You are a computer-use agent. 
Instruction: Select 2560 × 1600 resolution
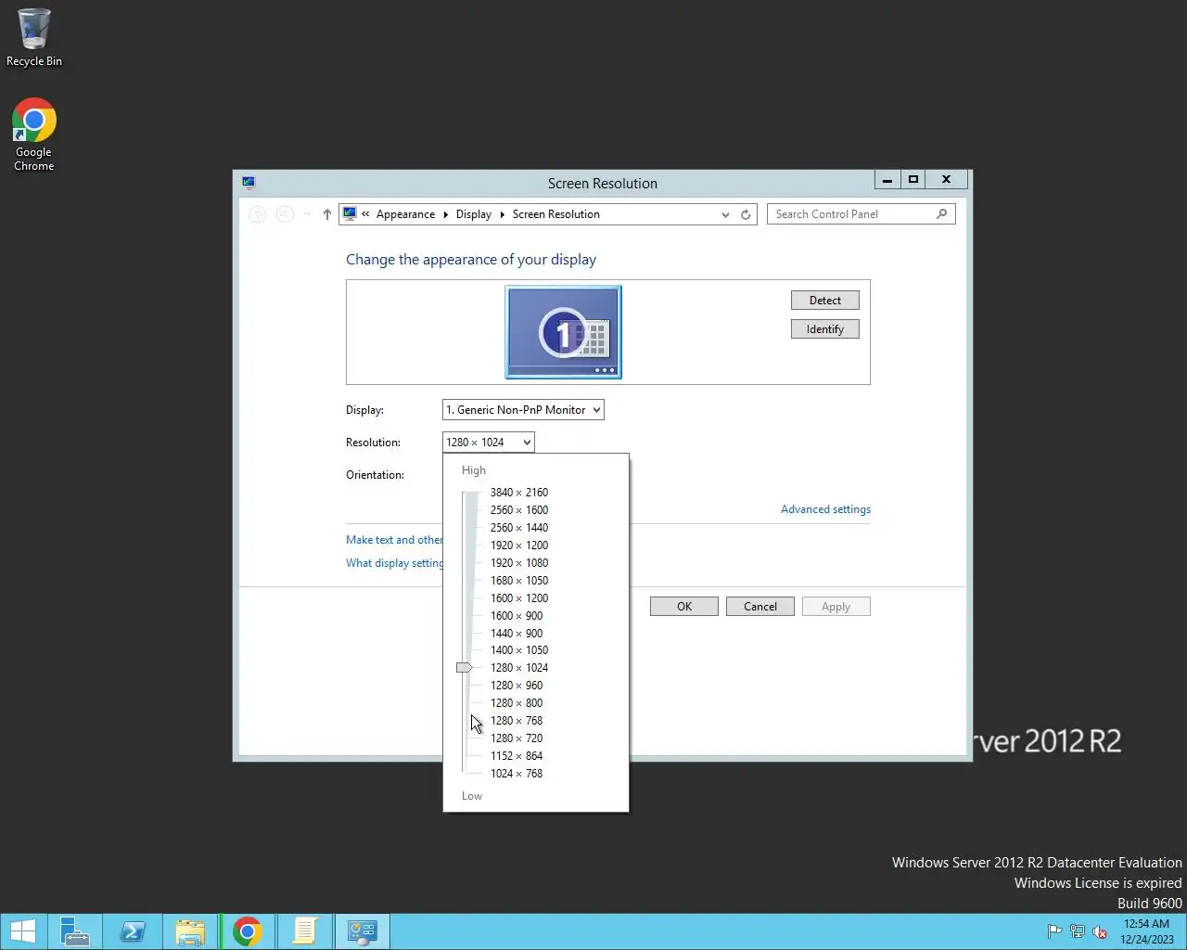(x=519, y=510)
